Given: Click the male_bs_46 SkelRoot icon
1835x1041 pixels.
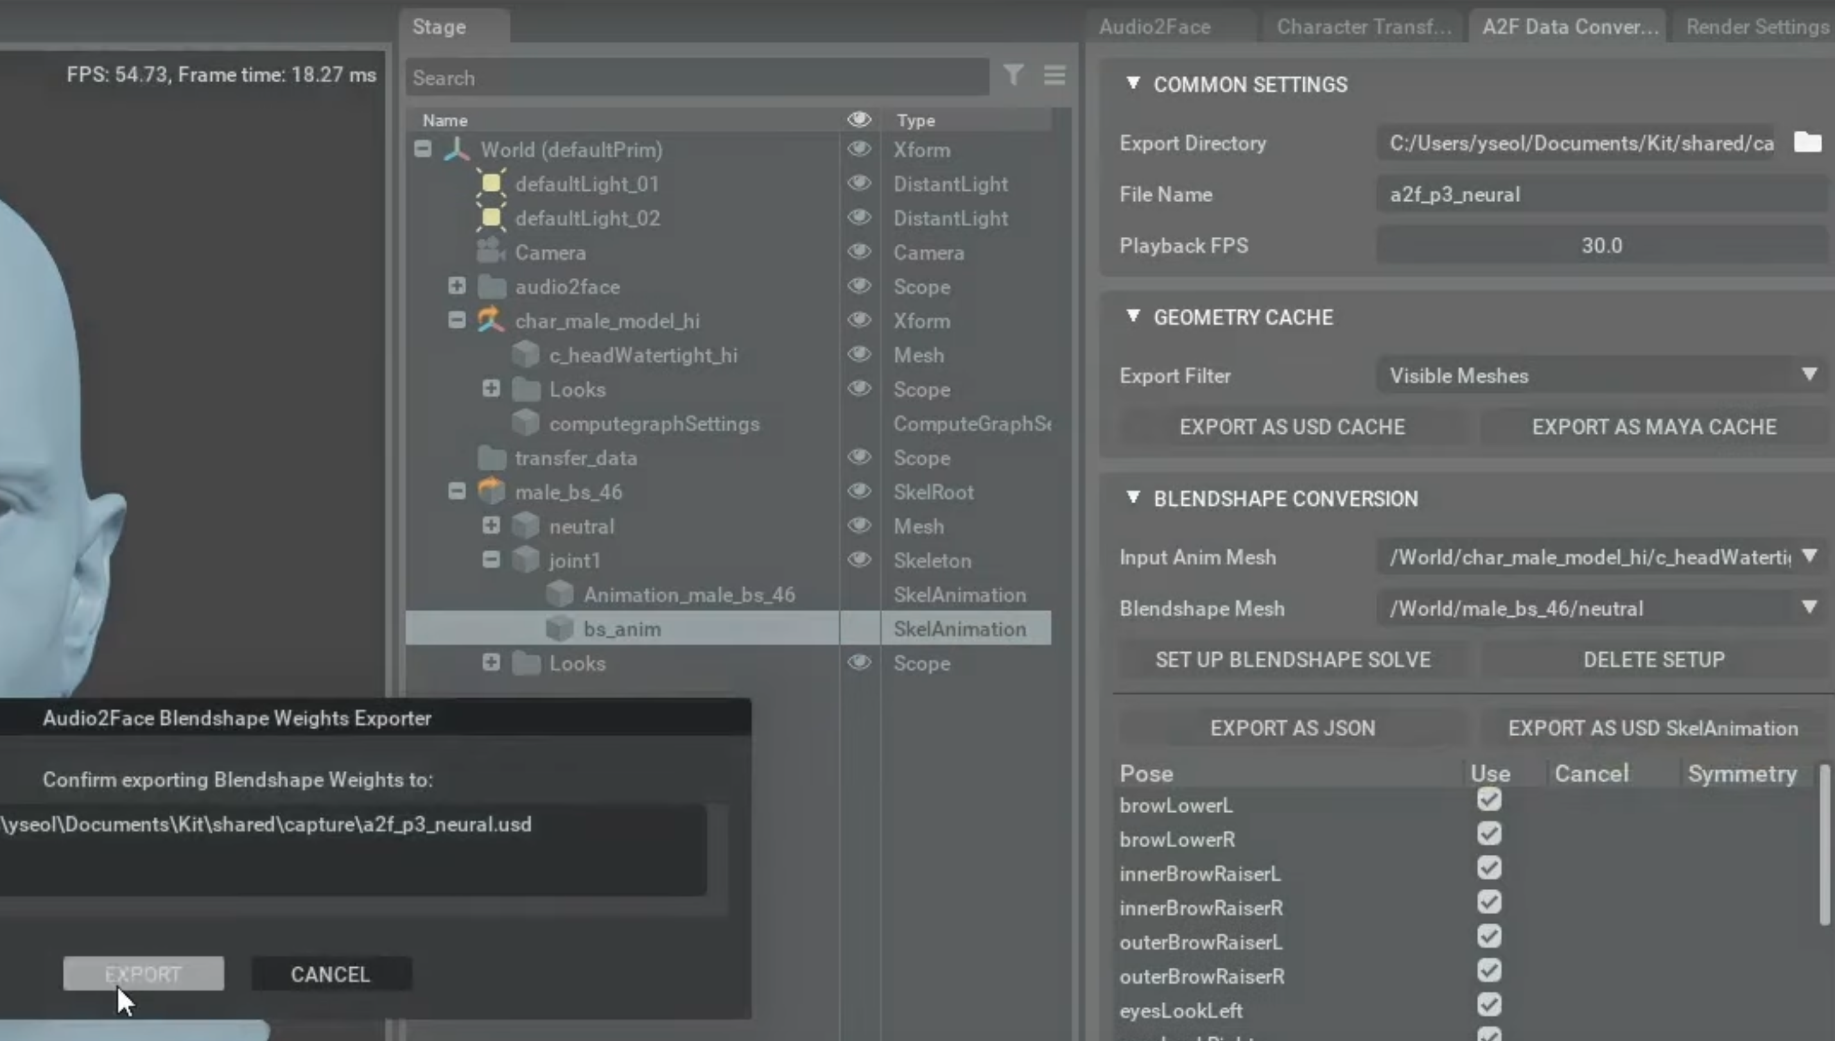Looking at the screenshot, I should [x=491, y=491].
